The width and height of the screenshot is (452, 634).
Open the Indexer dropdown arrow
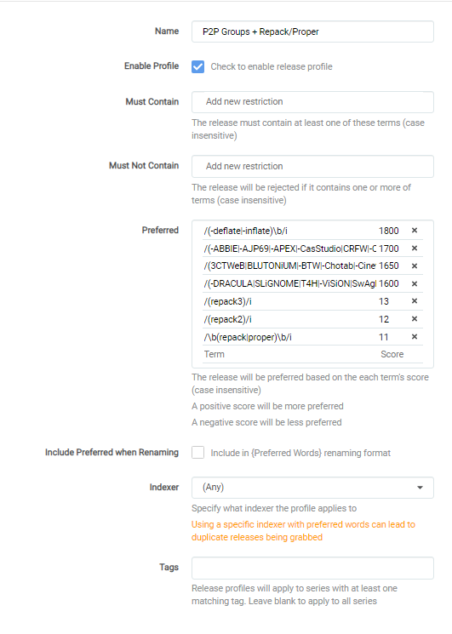click(x=420, y=488)
